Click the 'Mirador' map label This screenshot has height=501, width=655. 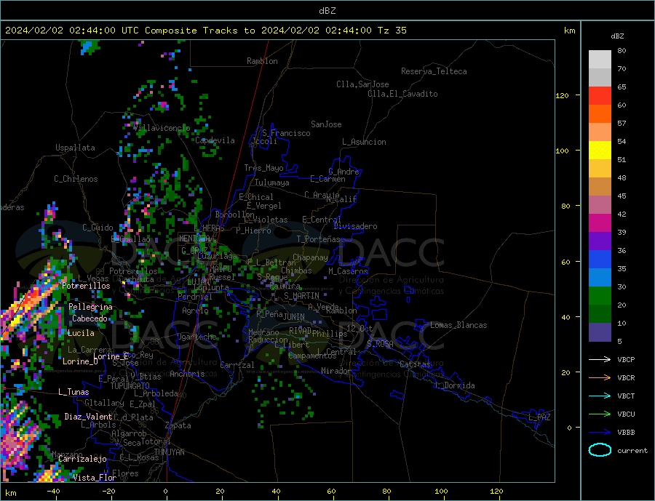tap(336, 371)
